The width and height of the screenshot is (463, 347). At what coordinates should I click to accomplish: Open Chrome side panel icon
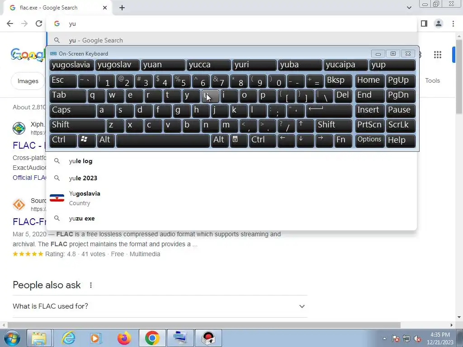tap(424, 23)
